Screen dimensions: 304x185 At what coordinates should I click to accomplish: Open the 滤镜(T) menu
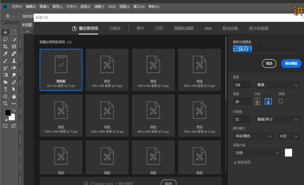[99, 7]
